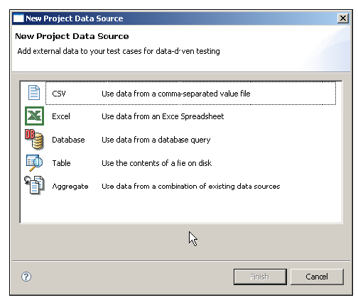Click the Table magnifier icon
358x300 pixels.
coord(34,162)
